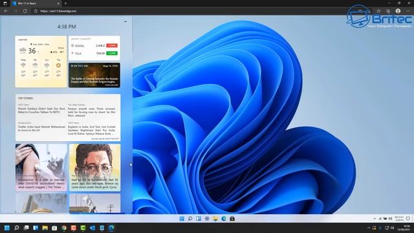Open the weather widget showing 36 degrees
This screenshot has width=414, height=233.
pos(41,61)
